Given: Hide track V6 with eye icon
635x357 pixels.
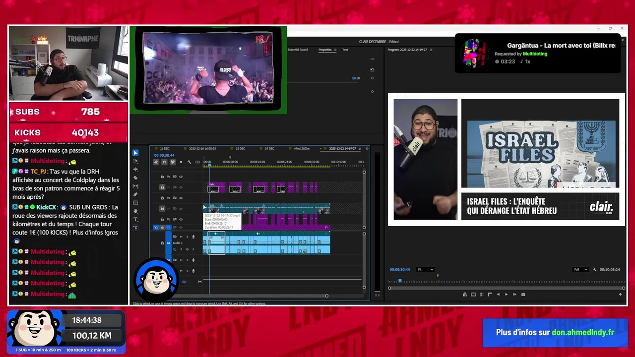Looking at the screenshot, I should pos(181,177).
